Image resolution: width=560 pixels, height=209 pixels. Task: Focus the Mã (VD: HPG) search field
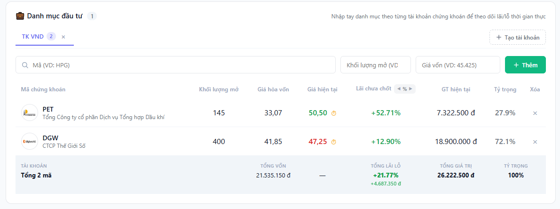click(175, 65)
